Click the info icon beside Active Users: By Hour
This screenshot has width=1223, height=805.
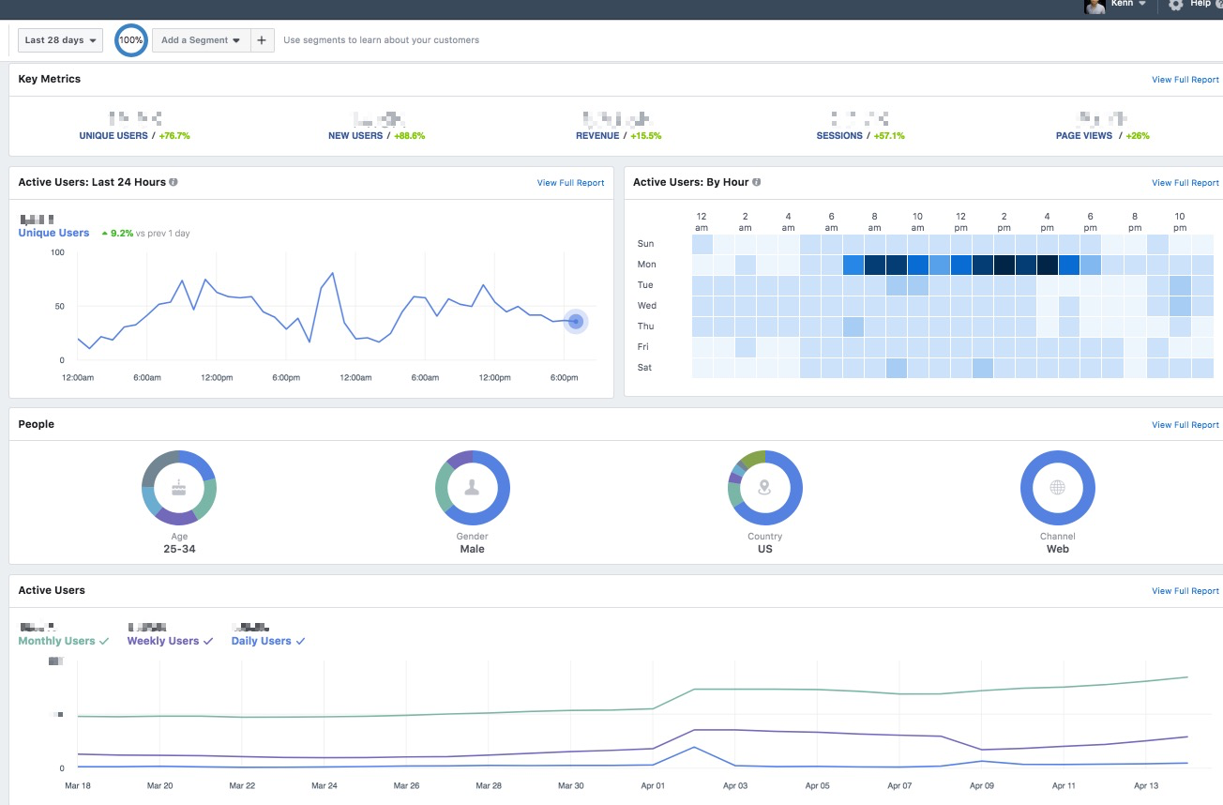coord(757,182)
